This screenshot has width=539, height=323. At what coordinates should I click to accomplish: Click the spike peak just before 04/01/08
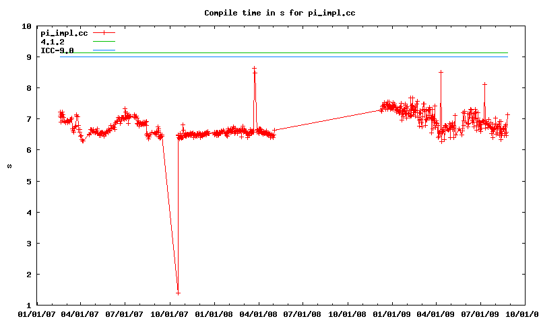pyautogui.click(x=254, y=69)
